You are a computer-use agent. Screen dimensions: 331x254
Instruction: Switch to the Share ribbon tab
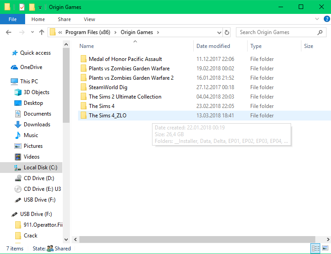click(x=64, y=19)
